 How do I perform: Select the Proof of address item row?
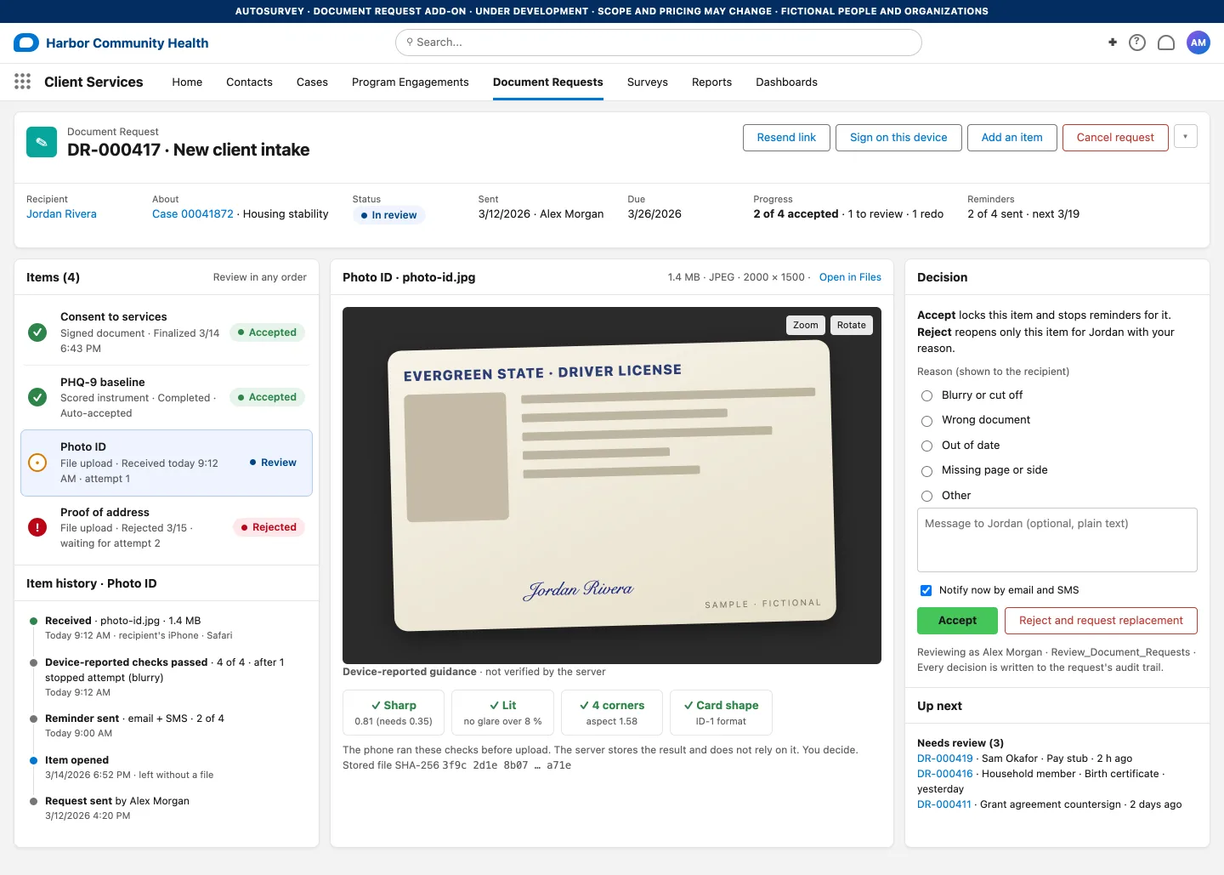coord(167,527)
